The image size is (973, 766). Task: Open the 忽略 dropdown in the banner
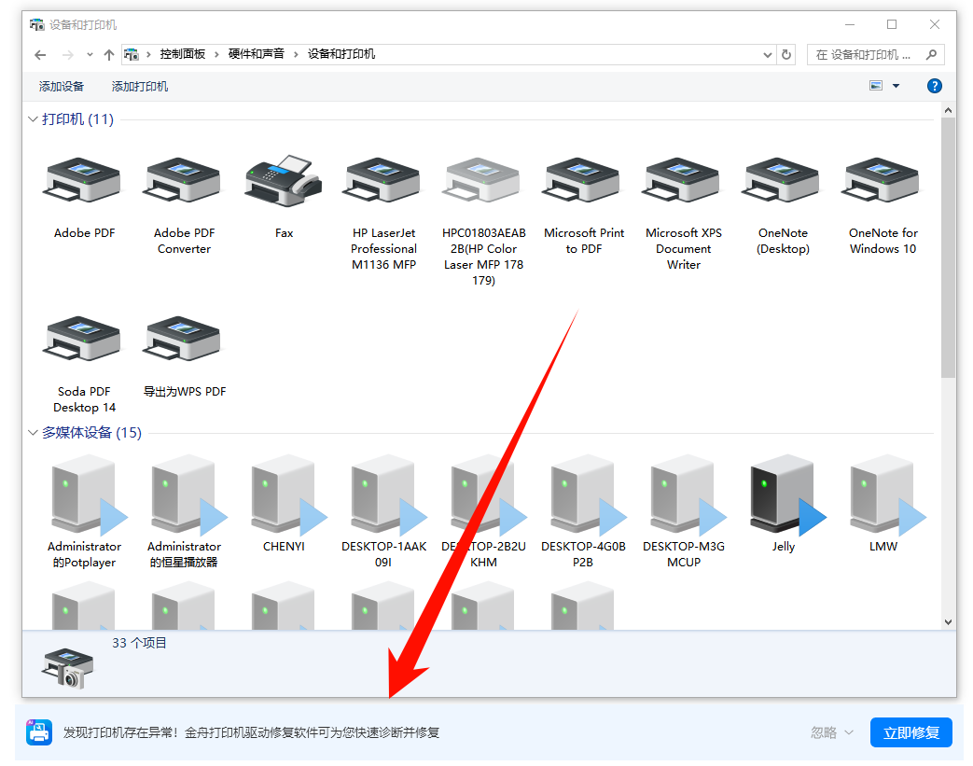(x=832, y=732)
